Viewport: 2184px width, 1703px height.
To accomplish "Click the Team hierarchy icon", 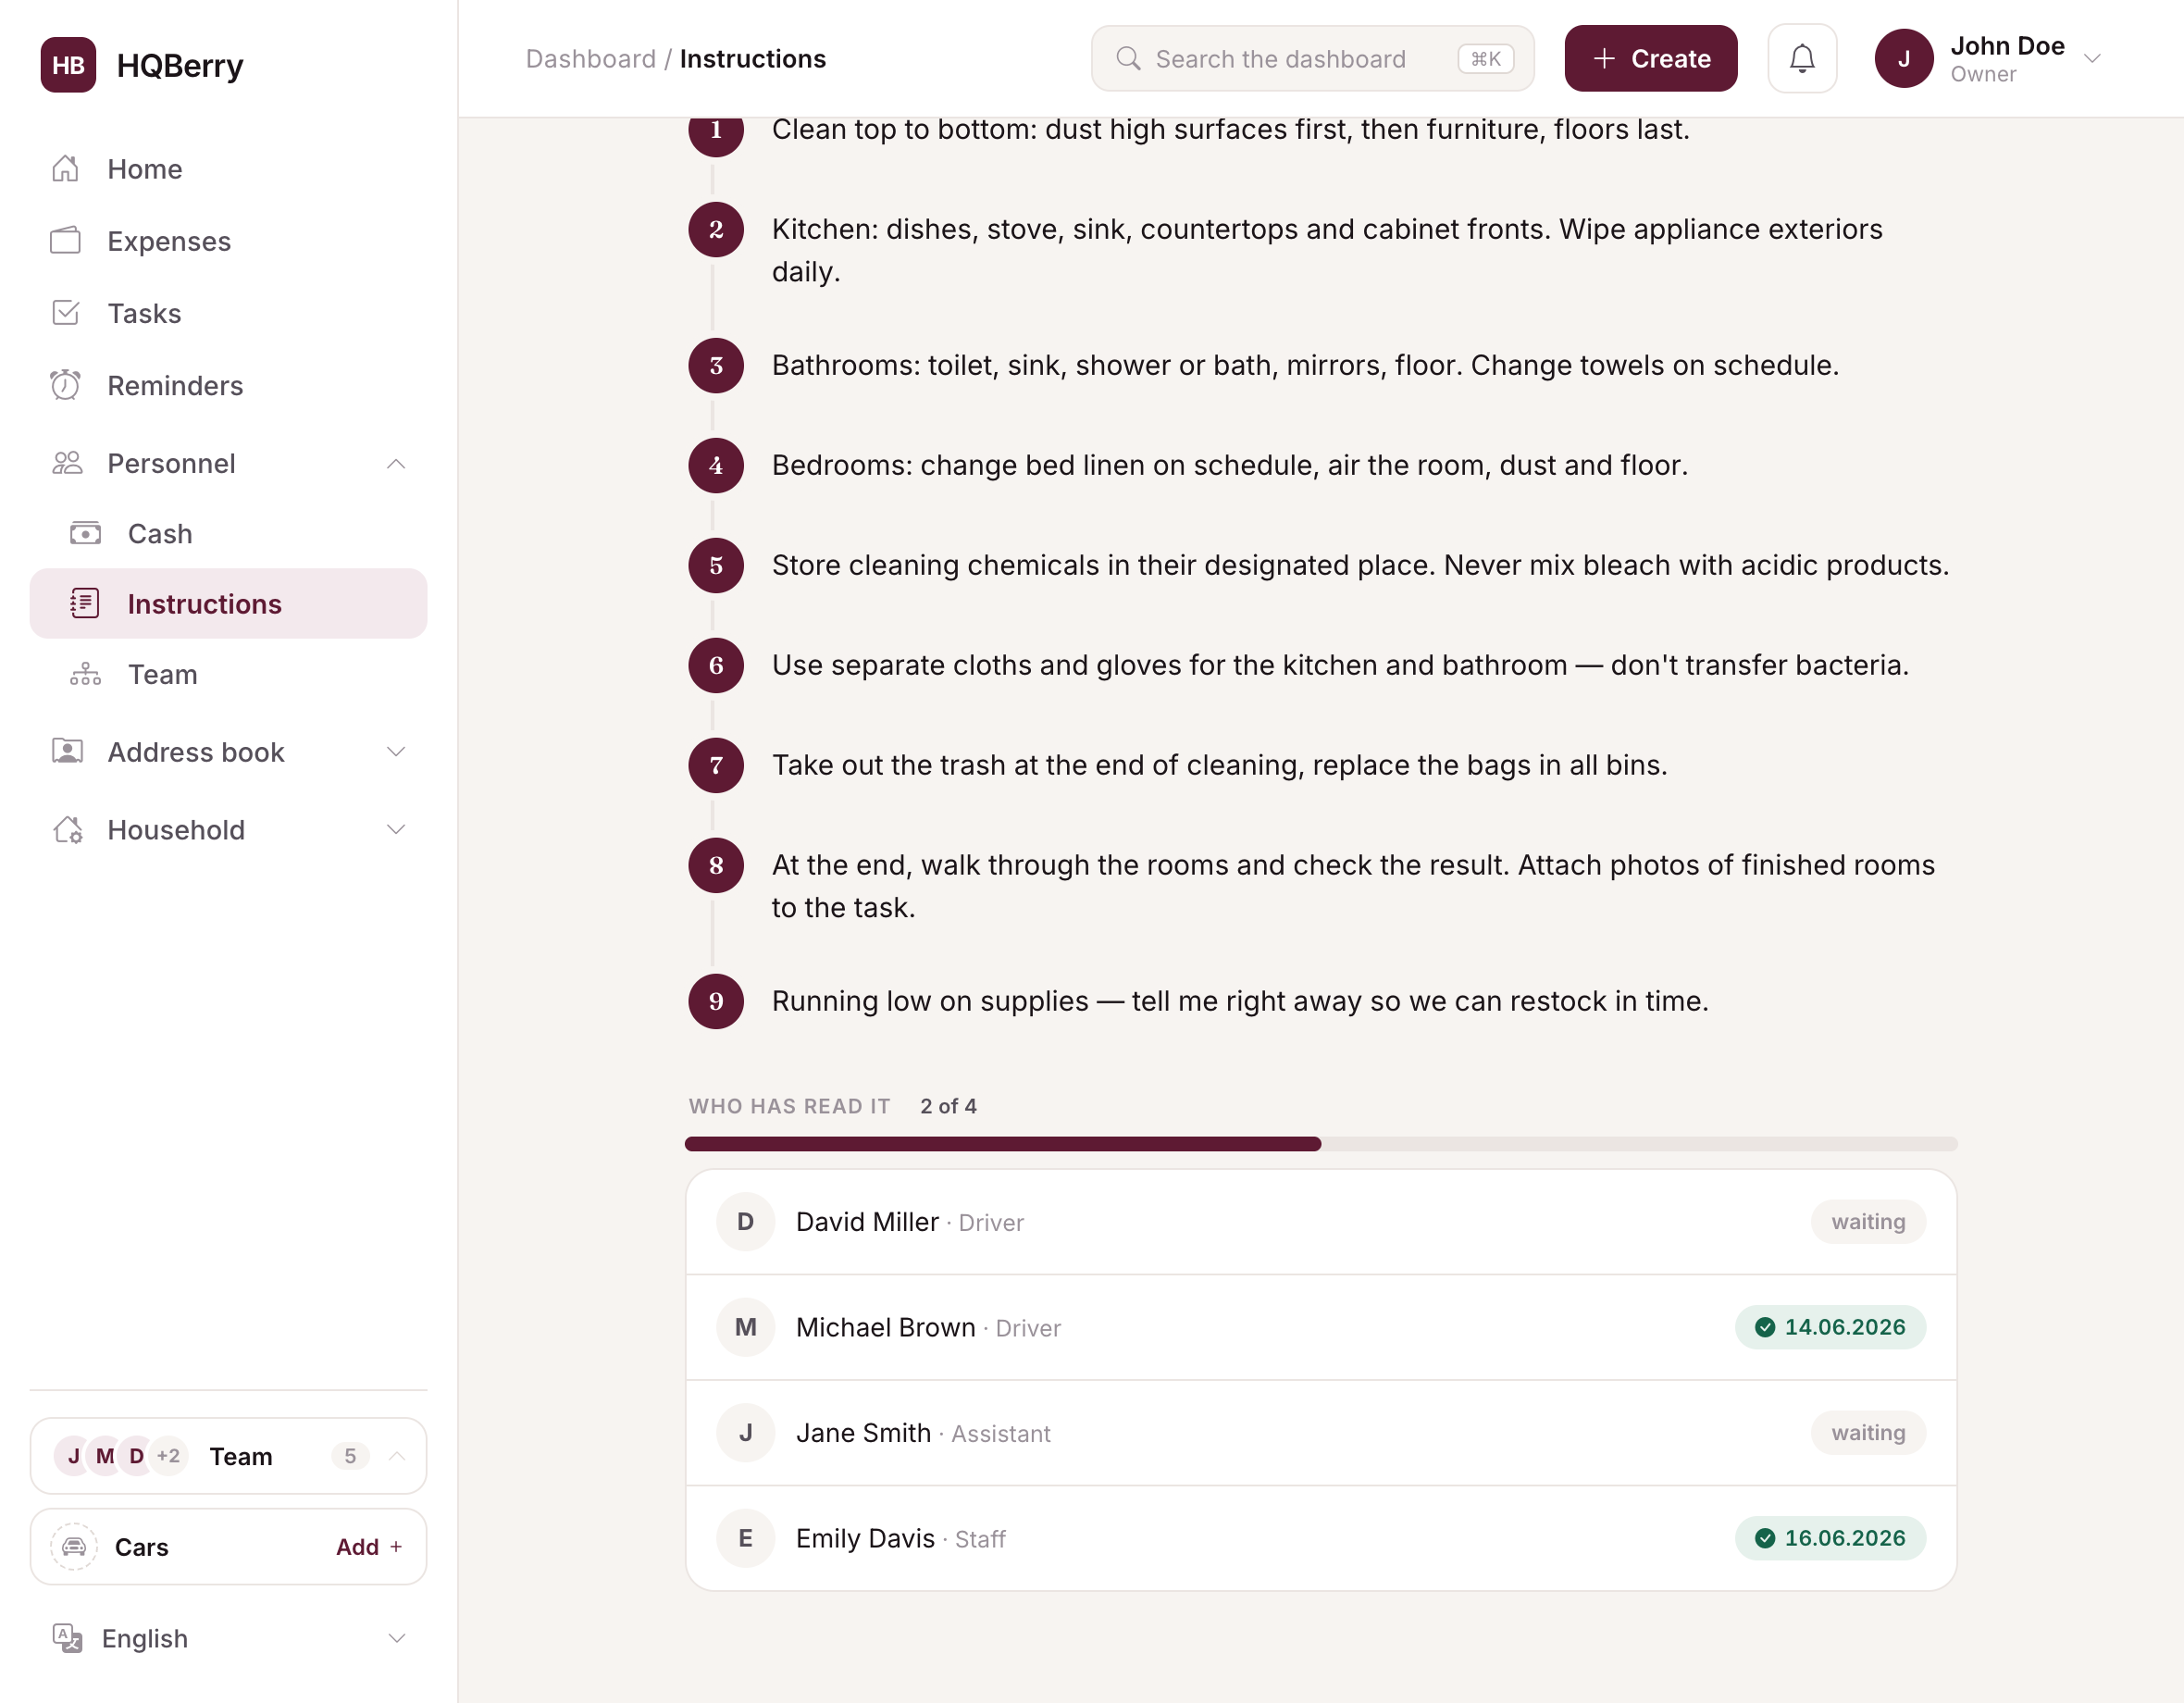I will click(x=86, y=675).
